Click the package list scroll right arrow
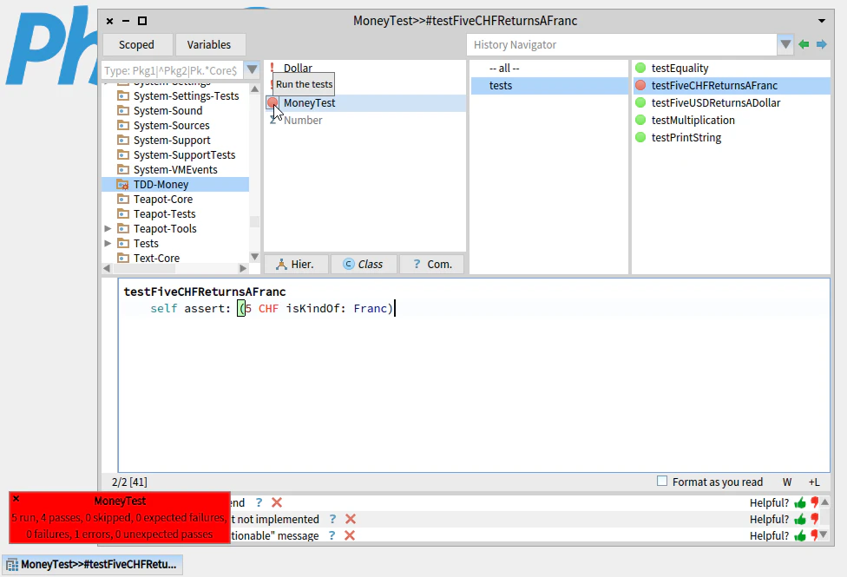The width and height of the screenshot is (847, 577). coord(243,268)
